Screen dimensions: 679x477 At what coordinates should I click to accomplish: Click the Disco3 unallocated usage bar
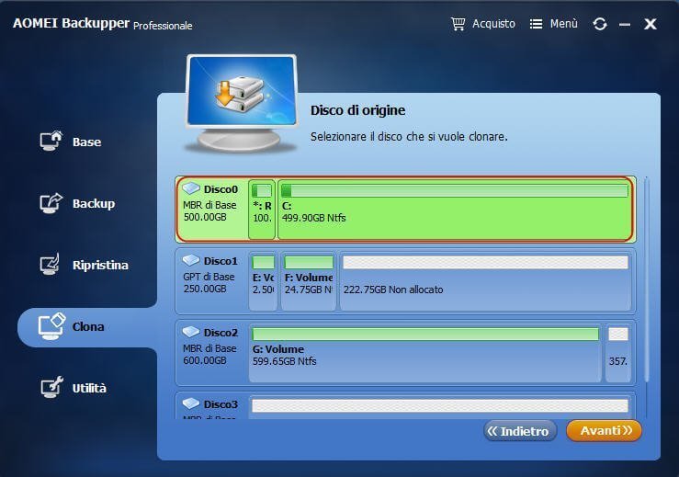[440, 405]
